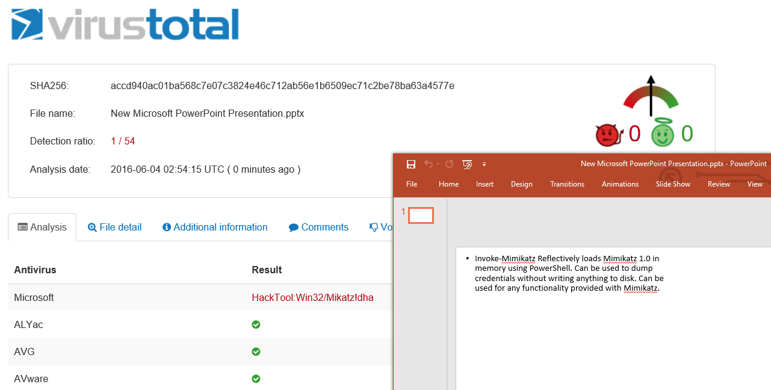
Task: Open the File menu in PowerPoint
Action: [412, 184]
